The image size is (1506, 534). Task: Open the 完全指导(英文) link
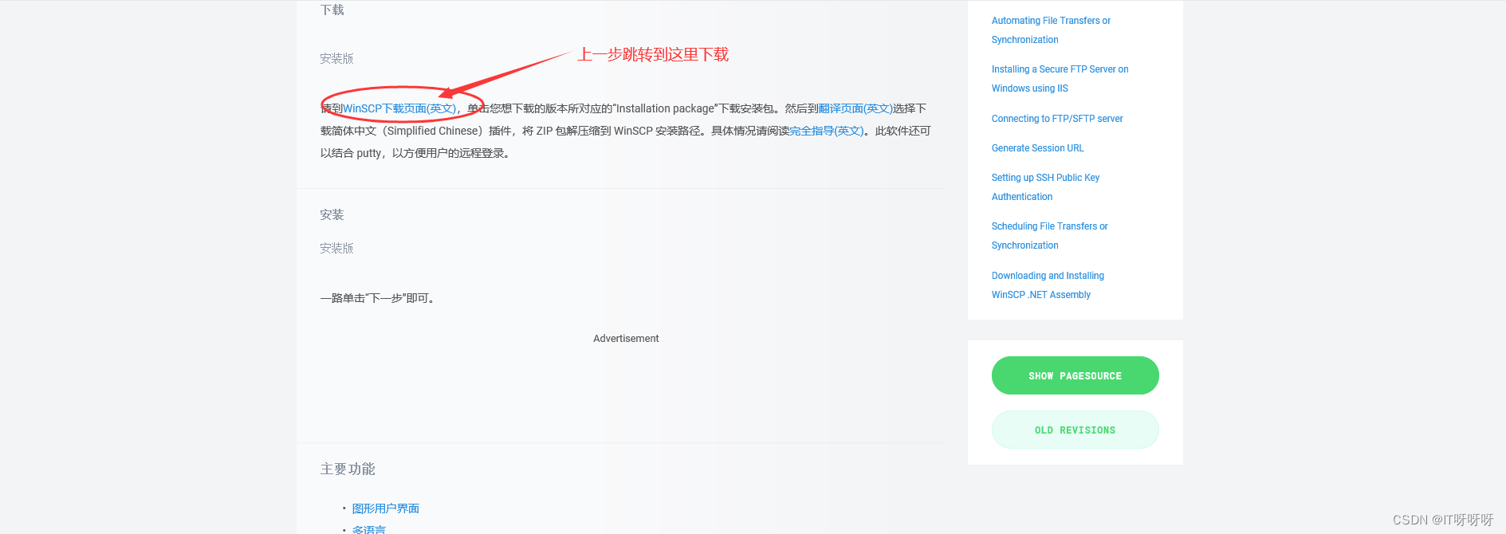pos(827,131)
